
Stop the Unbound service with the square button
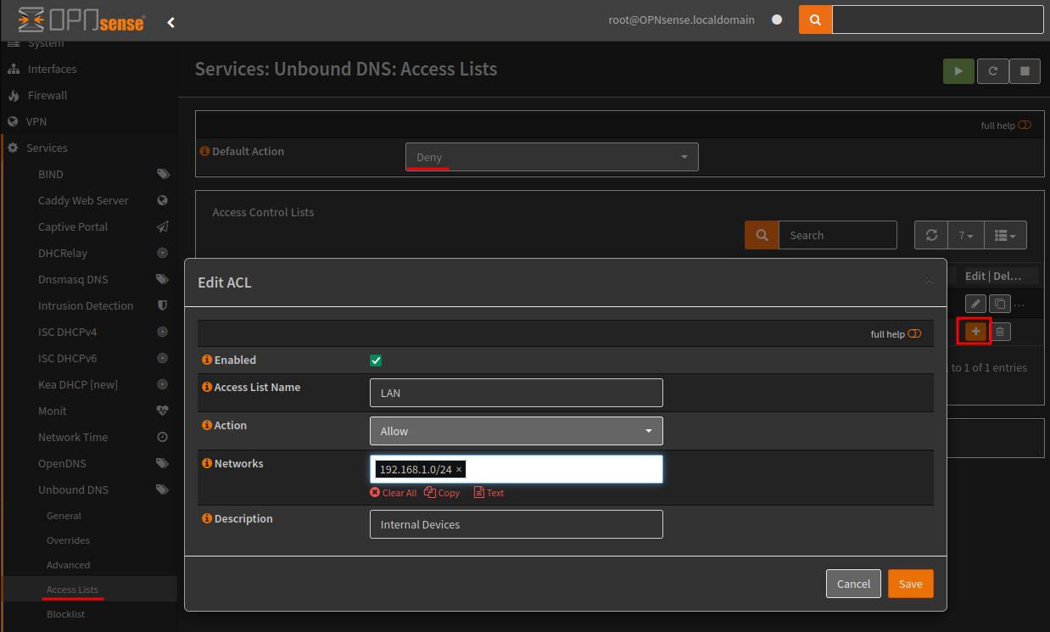coord(1025,71)
